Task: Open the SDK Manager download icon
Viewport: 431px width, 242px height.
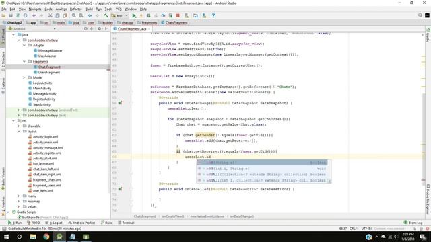Action: [x=204, y=15]
